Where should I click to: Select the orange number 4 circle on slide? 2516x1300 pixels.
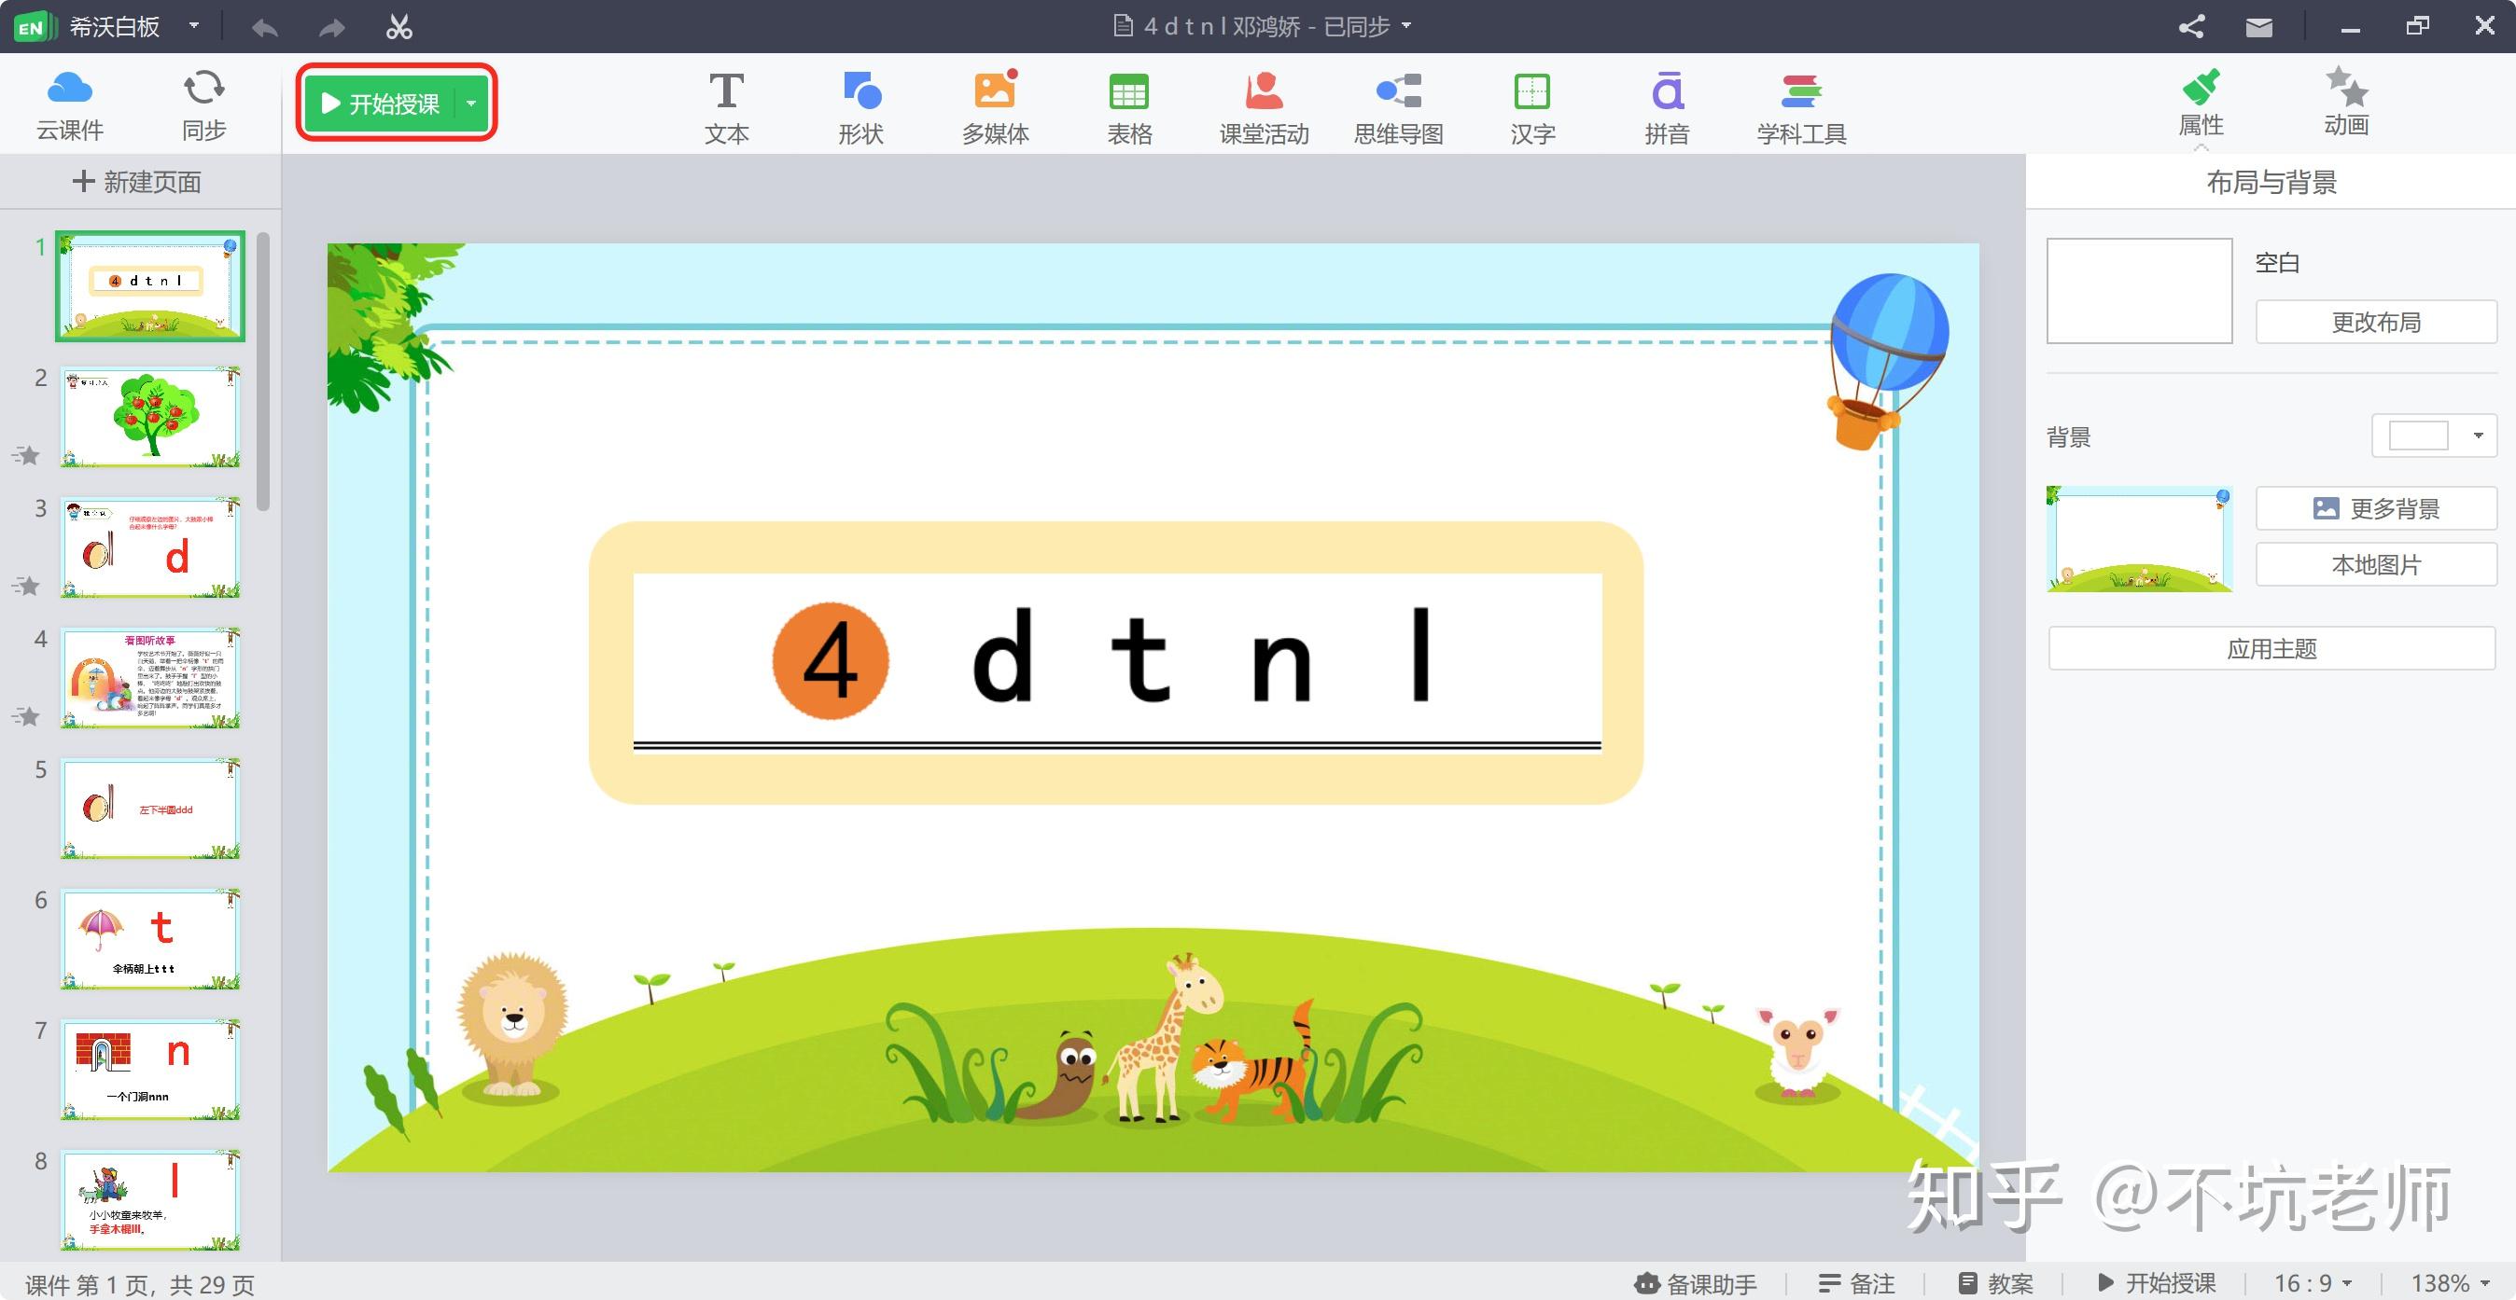(x=831, y=661)
